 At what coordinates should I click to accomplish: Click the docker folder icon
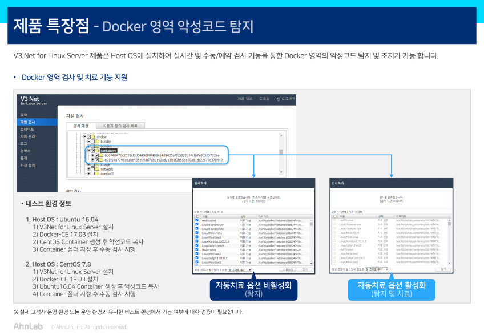click(94, 137)
